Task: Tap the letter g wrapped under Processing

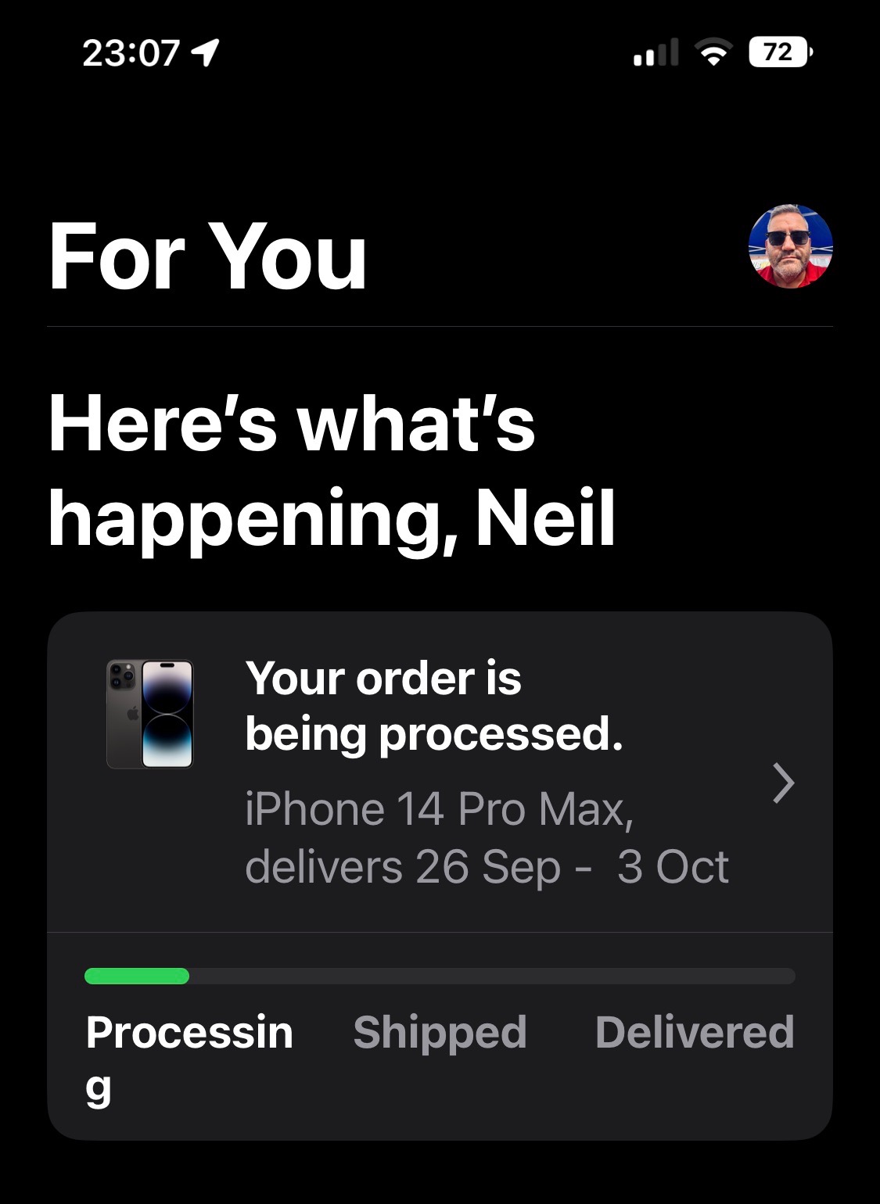Action: click(99, 1089)
